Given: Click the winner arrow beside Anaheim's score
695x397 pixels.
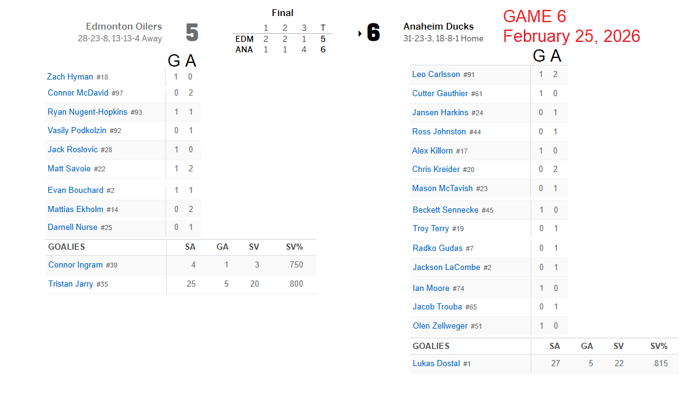Looking at the screenshot, I should pyautogui.click(x=360, y=34).
